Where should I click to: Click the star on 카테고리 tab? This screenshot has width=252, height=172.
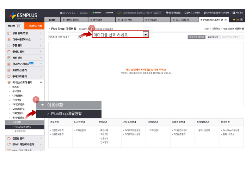[146, 20]
